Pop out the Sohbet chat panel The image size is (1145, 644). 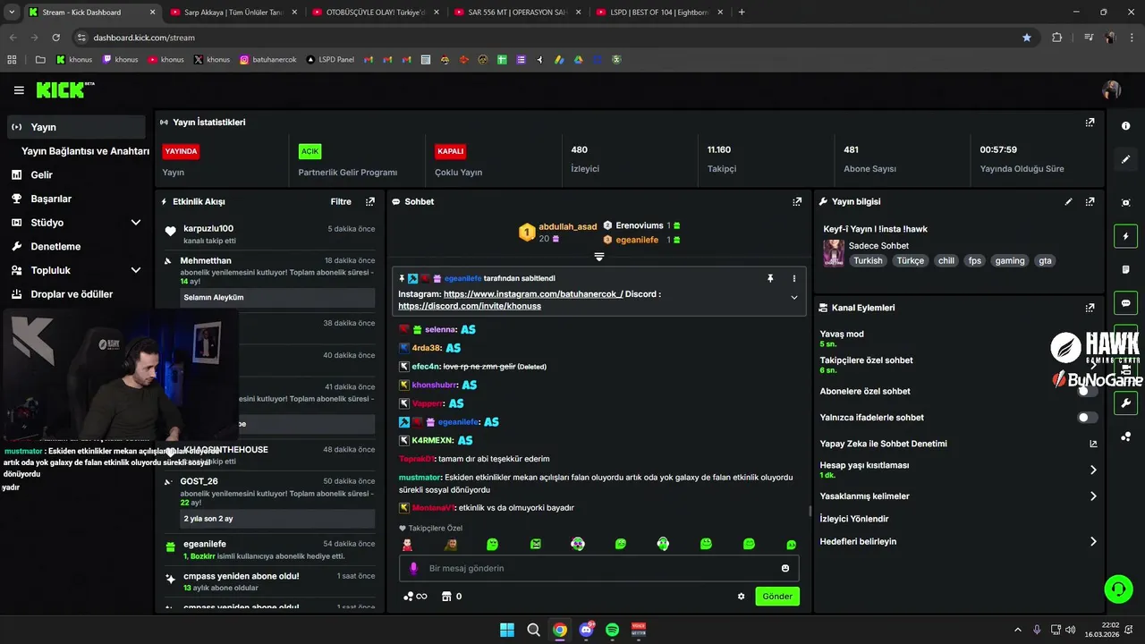tap(797, 202)
